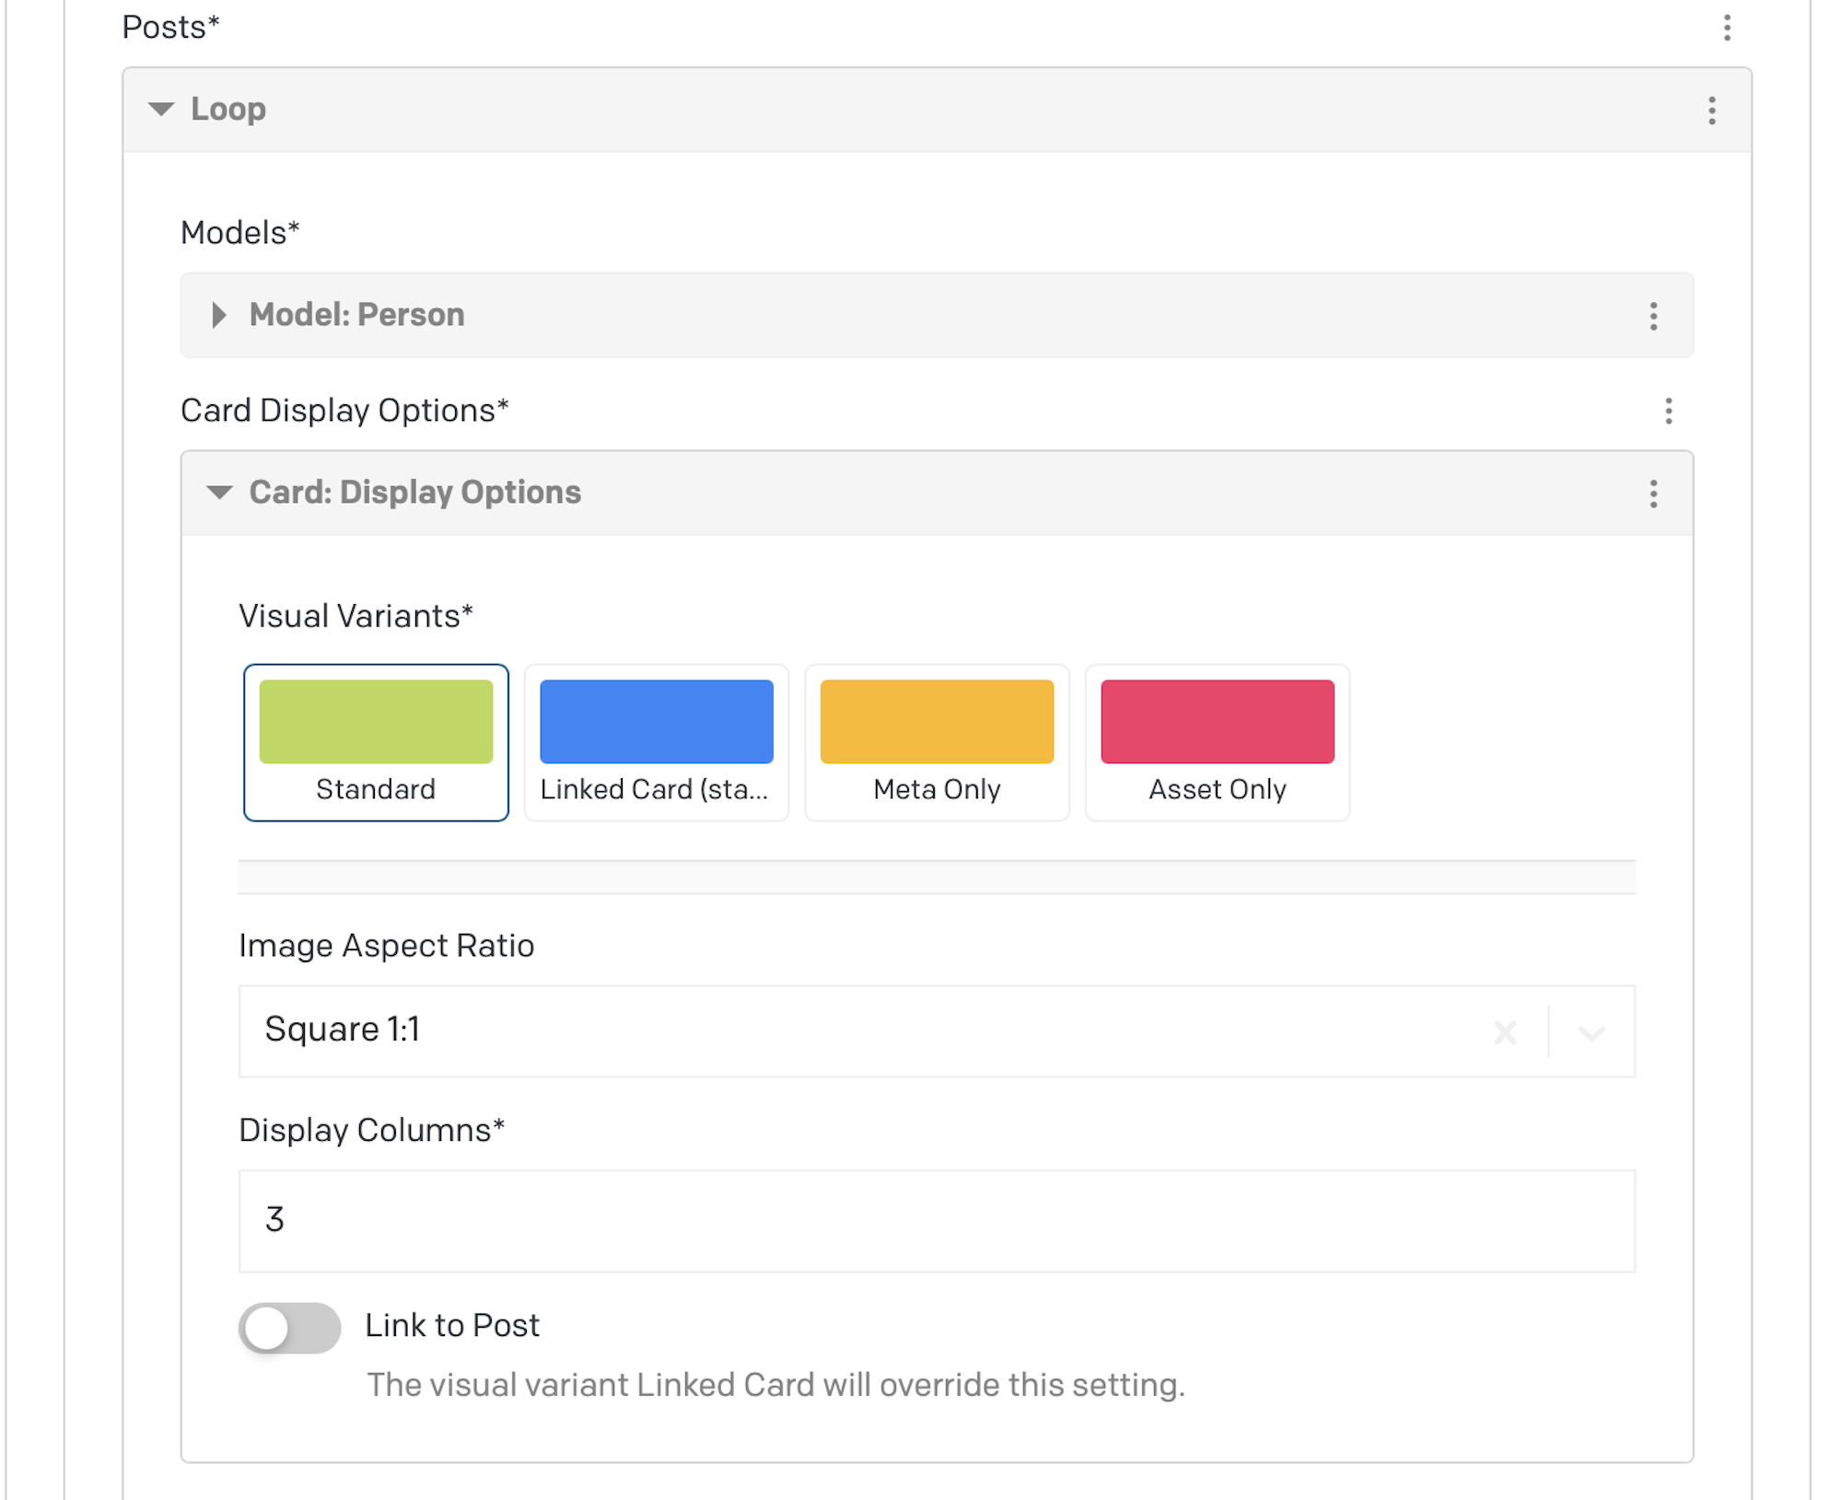Image resolution: width=1842 pixels, height=1500 pixels.
Task: Toggle the Link to Post switch
Action: (x=289, y=1328)
